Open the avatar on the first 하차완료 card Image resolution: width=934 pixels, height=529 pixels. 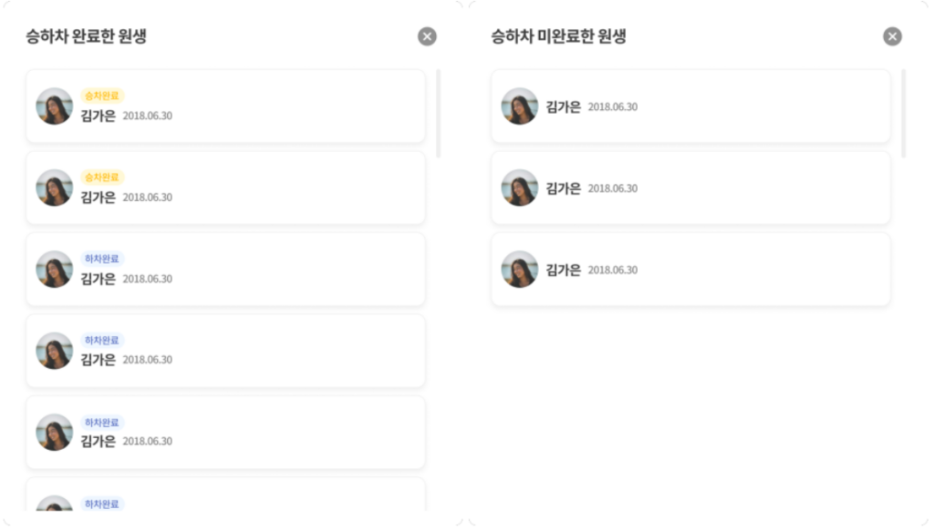pyautogui.click(x=54, y=270)
